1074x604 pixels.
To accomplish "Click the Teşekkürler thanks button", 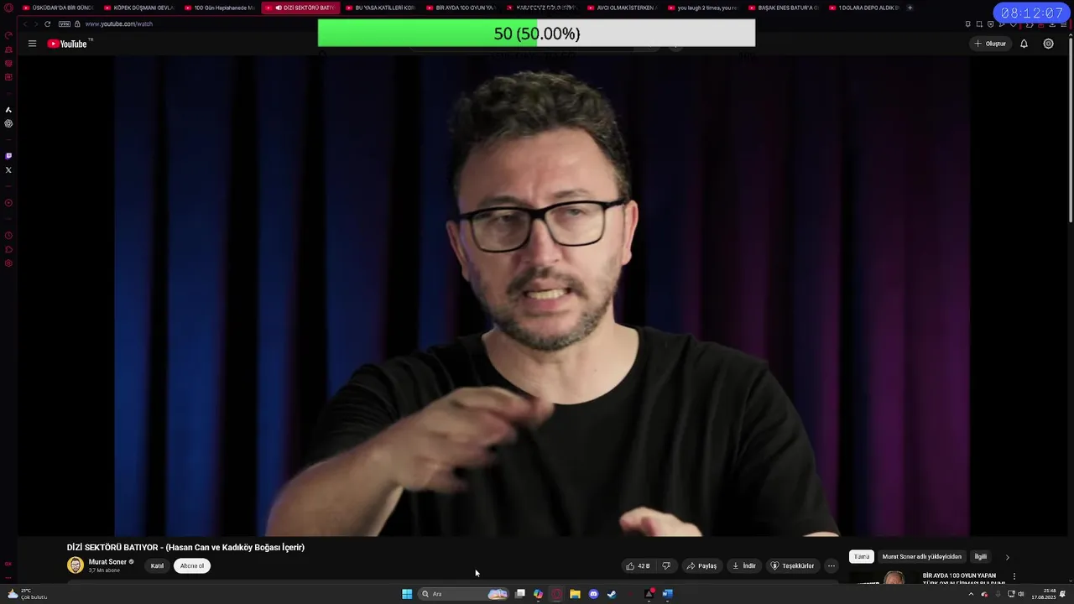I will tap(793, 566).
